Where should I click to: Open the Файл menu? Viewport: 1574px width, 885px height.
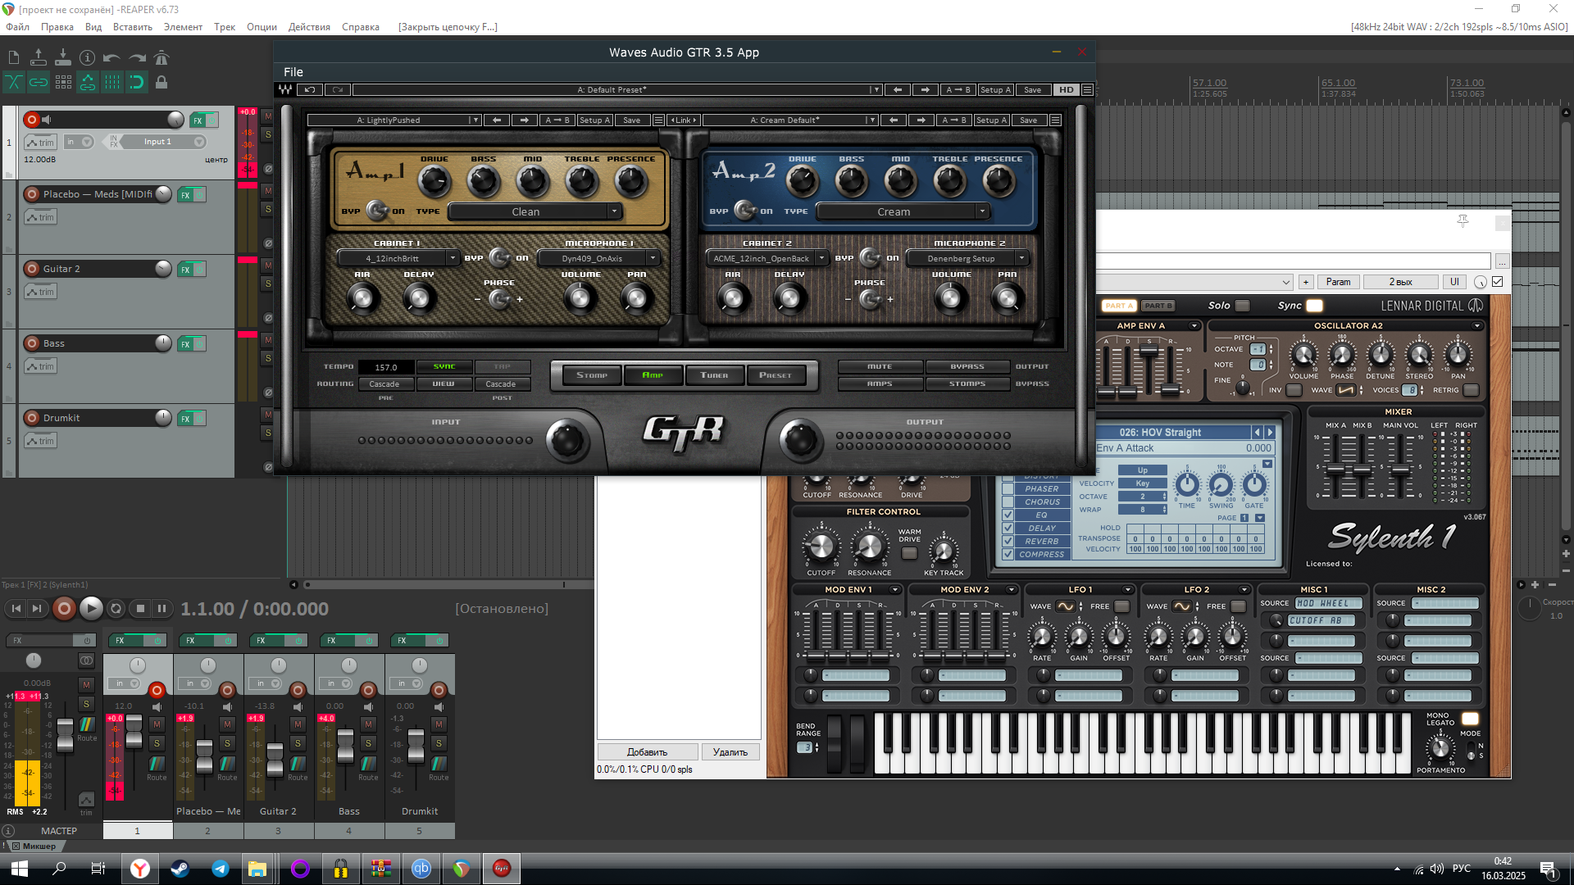[17, 27]
